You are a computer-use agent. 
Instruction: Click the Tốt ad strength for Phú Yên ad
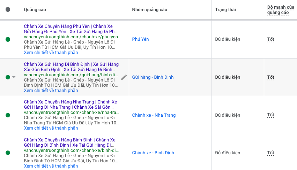pyautogui.click(x=270, y=39)
